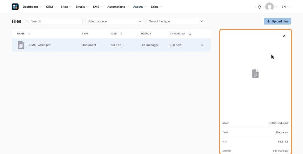Click the 53.51 KB size cell in table
The height and width of the screenshot is (154, 303).
(x=117, y=45)
